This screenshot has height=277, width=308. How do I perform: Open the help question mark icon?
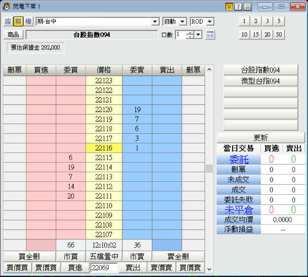(238, 7)
